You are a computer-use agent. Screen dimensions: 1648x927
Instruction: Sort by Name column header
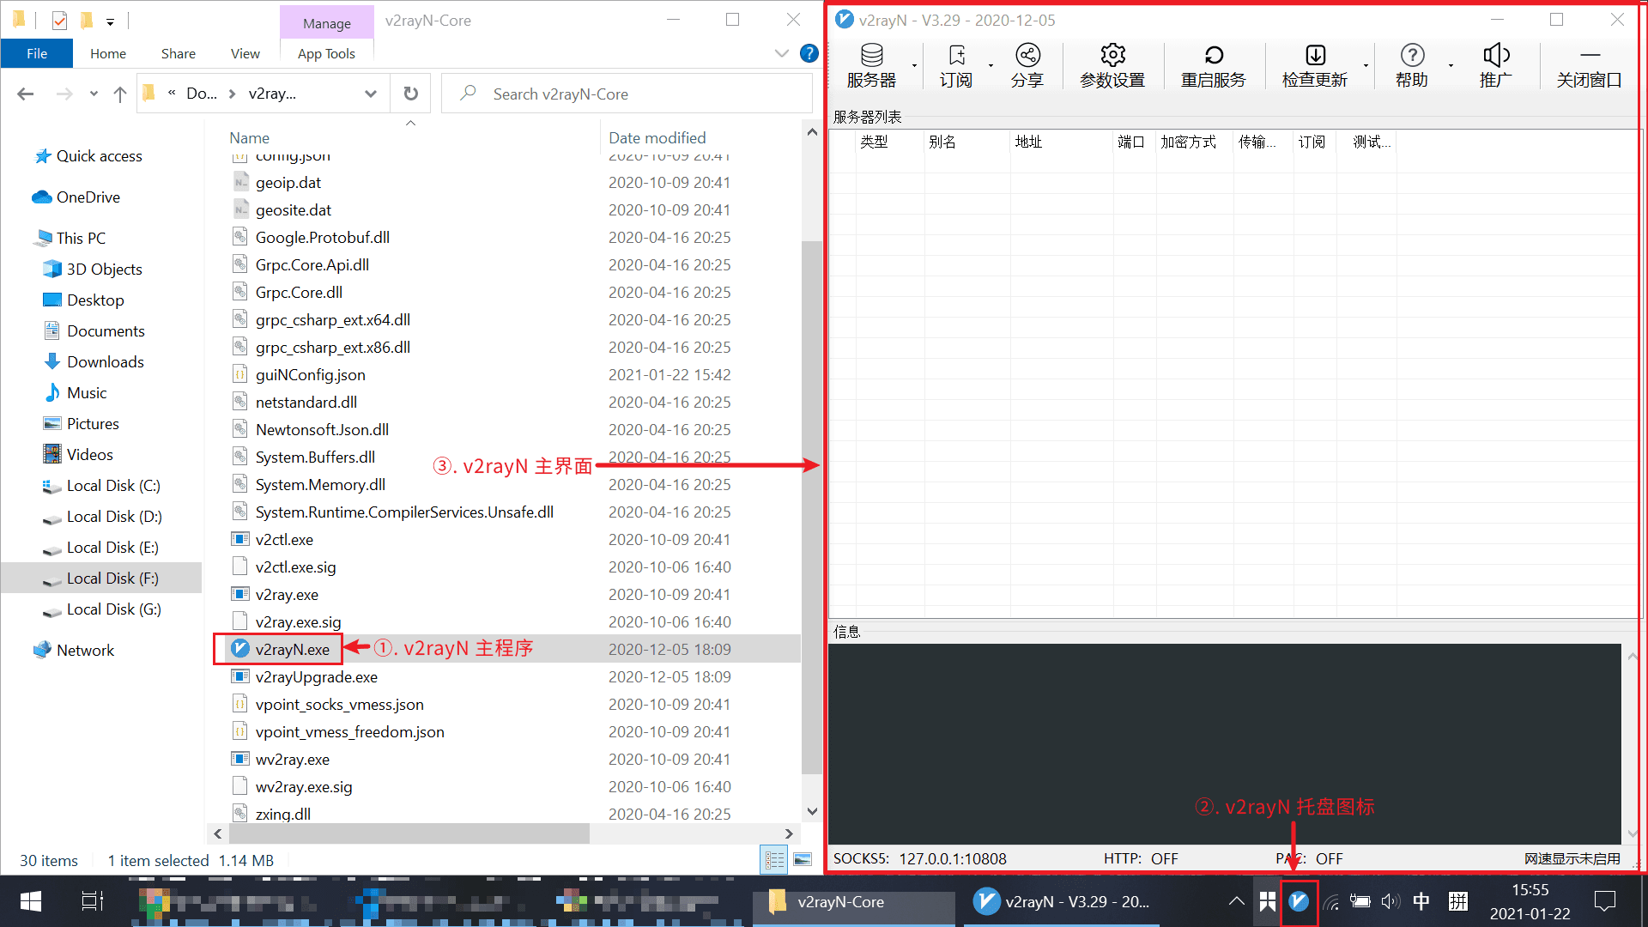(x=249, y=137)
